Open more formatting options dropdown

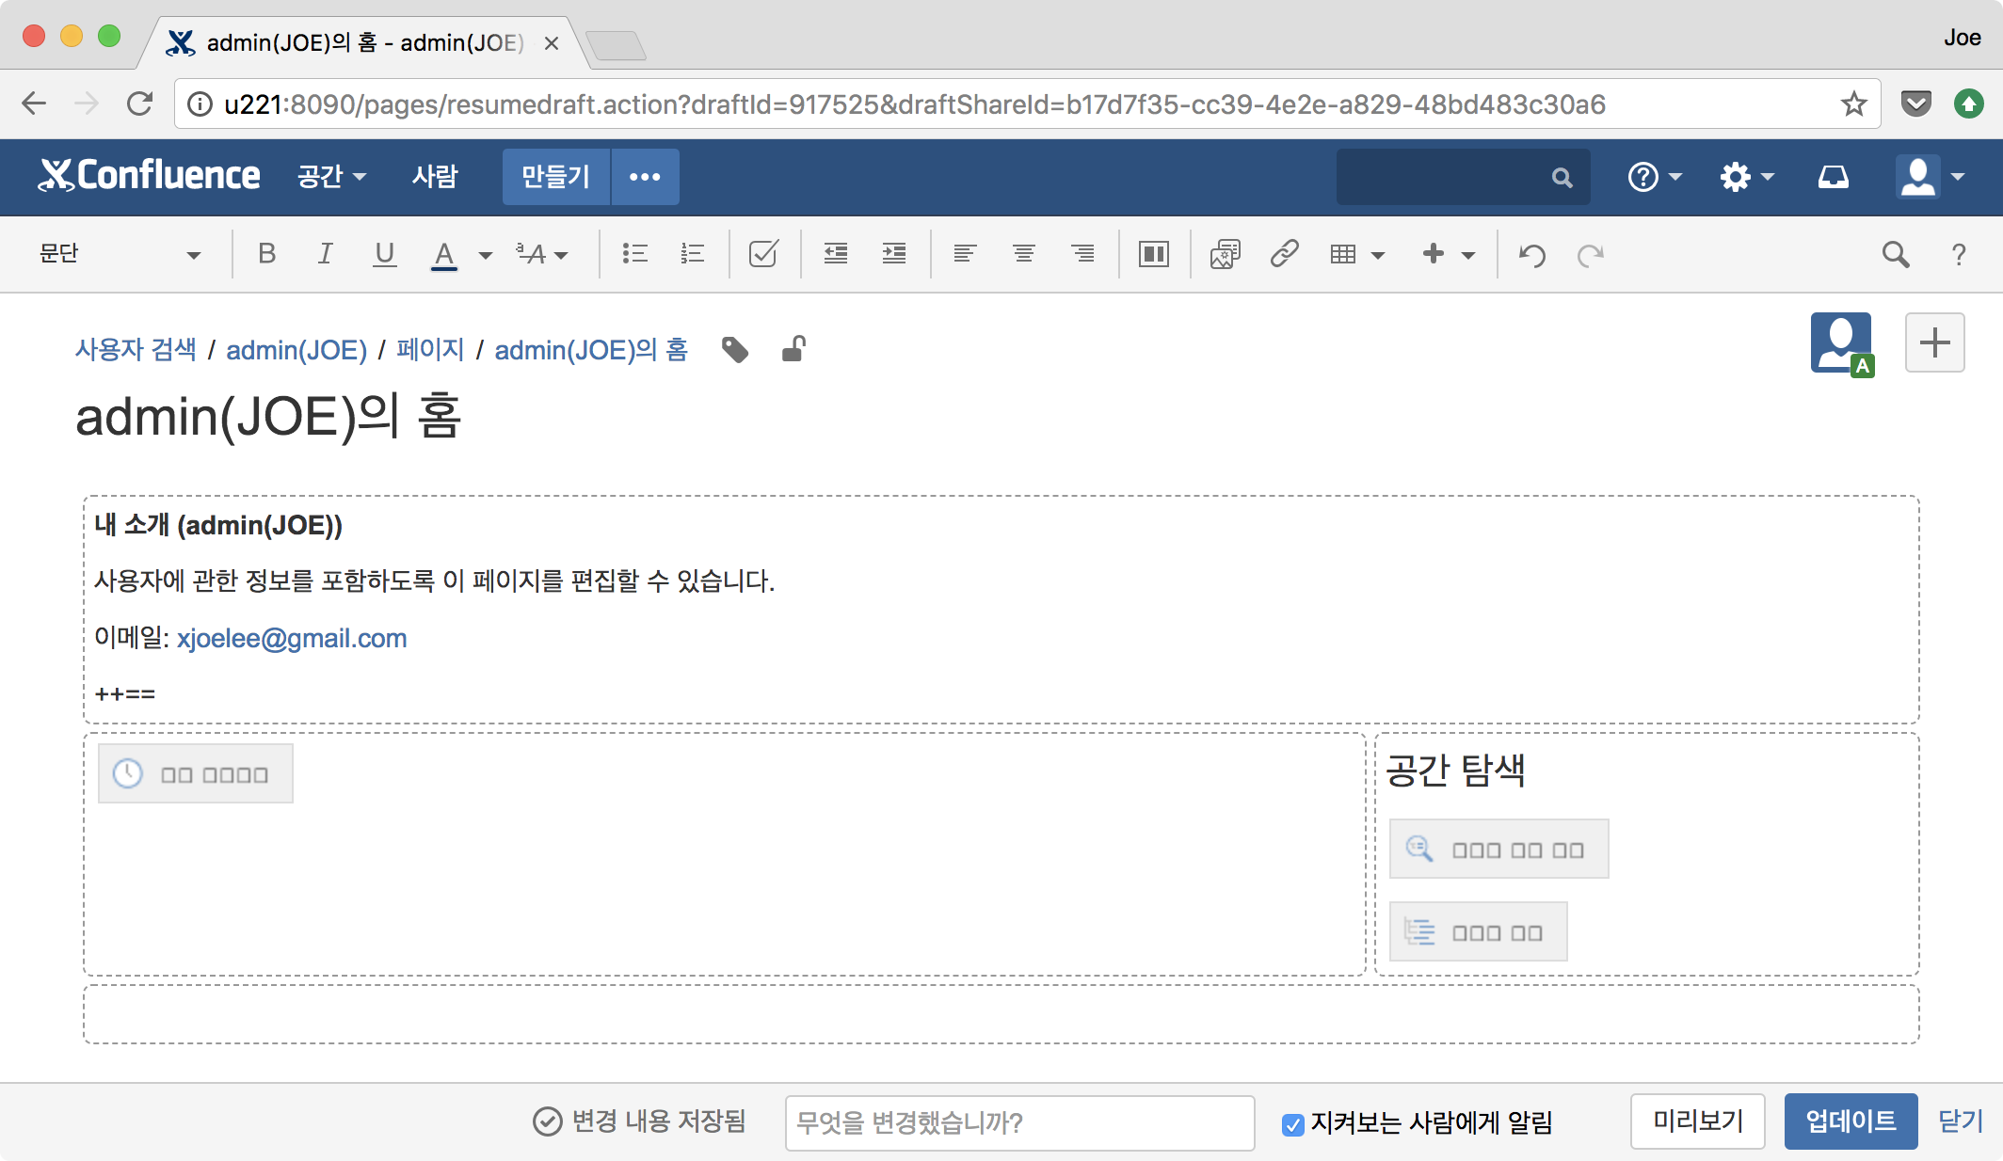(543, 254)
